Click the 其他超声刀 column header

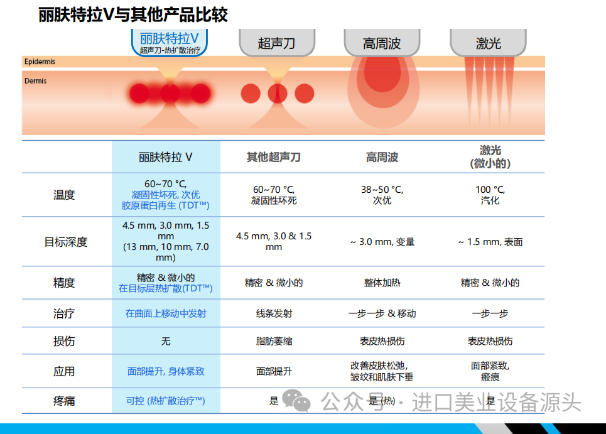[273, 157]
